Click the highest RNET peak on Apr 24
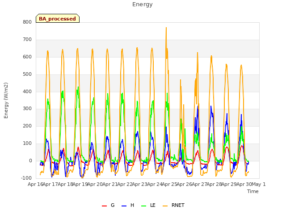The height and width of the screenshot is (214, 286). [x=166, y=28]
